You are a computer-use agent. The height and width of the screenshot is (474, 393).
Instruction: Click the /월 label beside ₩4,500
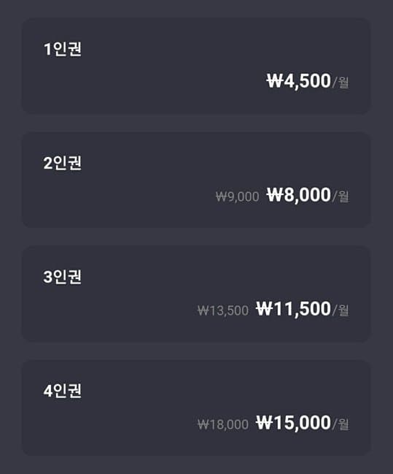pyautogui.click(x=341, y=83)
